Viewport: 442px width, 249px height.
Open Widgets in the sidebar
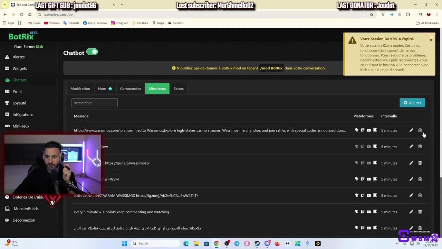[16, 68]
